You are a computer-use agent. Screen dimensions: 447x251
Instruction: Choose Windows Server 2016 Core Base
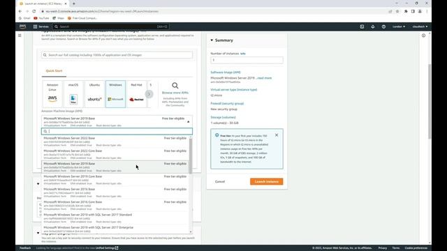pyautogui.click(x=115, y=205)
